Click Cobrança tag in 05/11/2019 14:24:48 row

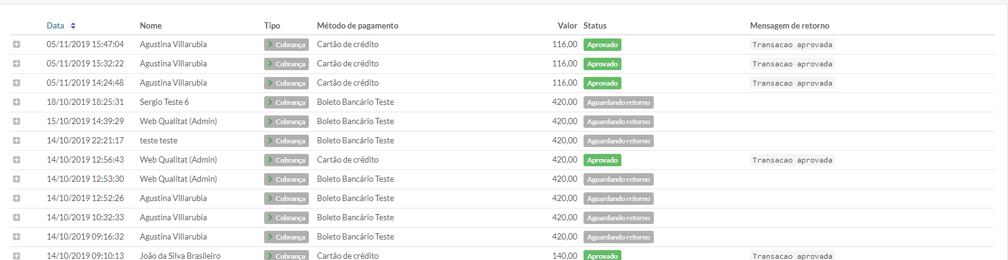(x=286, y=83)
